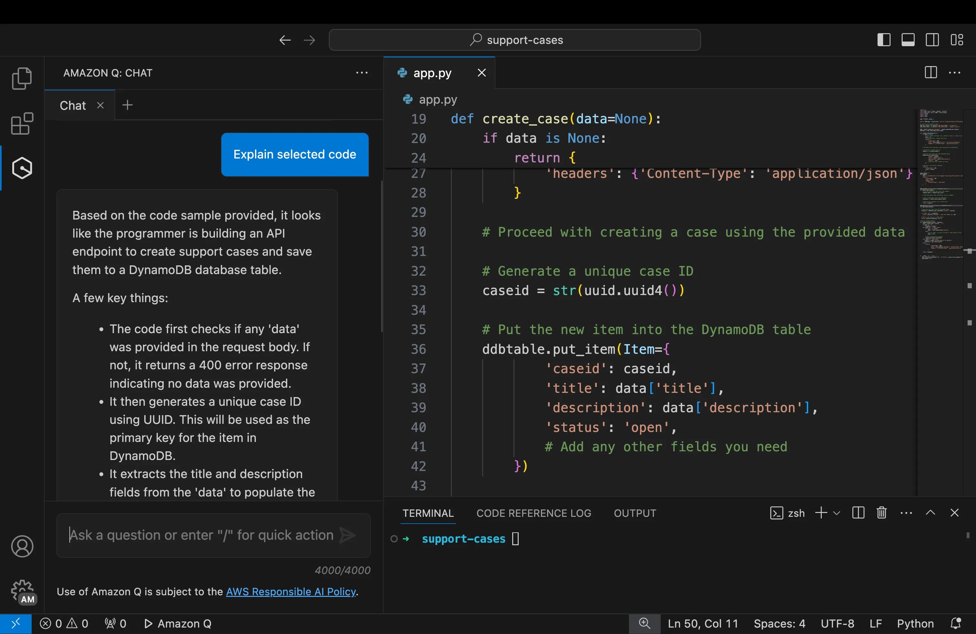Split the editor using the split icon
The width and height of the screenshot is (976, 634).
[930, 73]
